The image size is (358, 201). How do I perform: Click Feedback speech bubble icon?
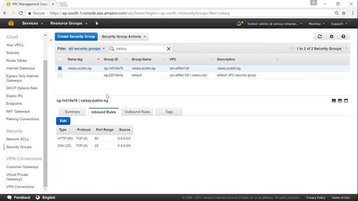tap(10, 197)
